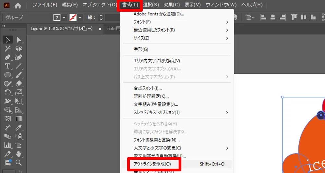Viewport: 325px width, 173px height.
Task: Open the ファイル(F) menu
Action: 45,5
